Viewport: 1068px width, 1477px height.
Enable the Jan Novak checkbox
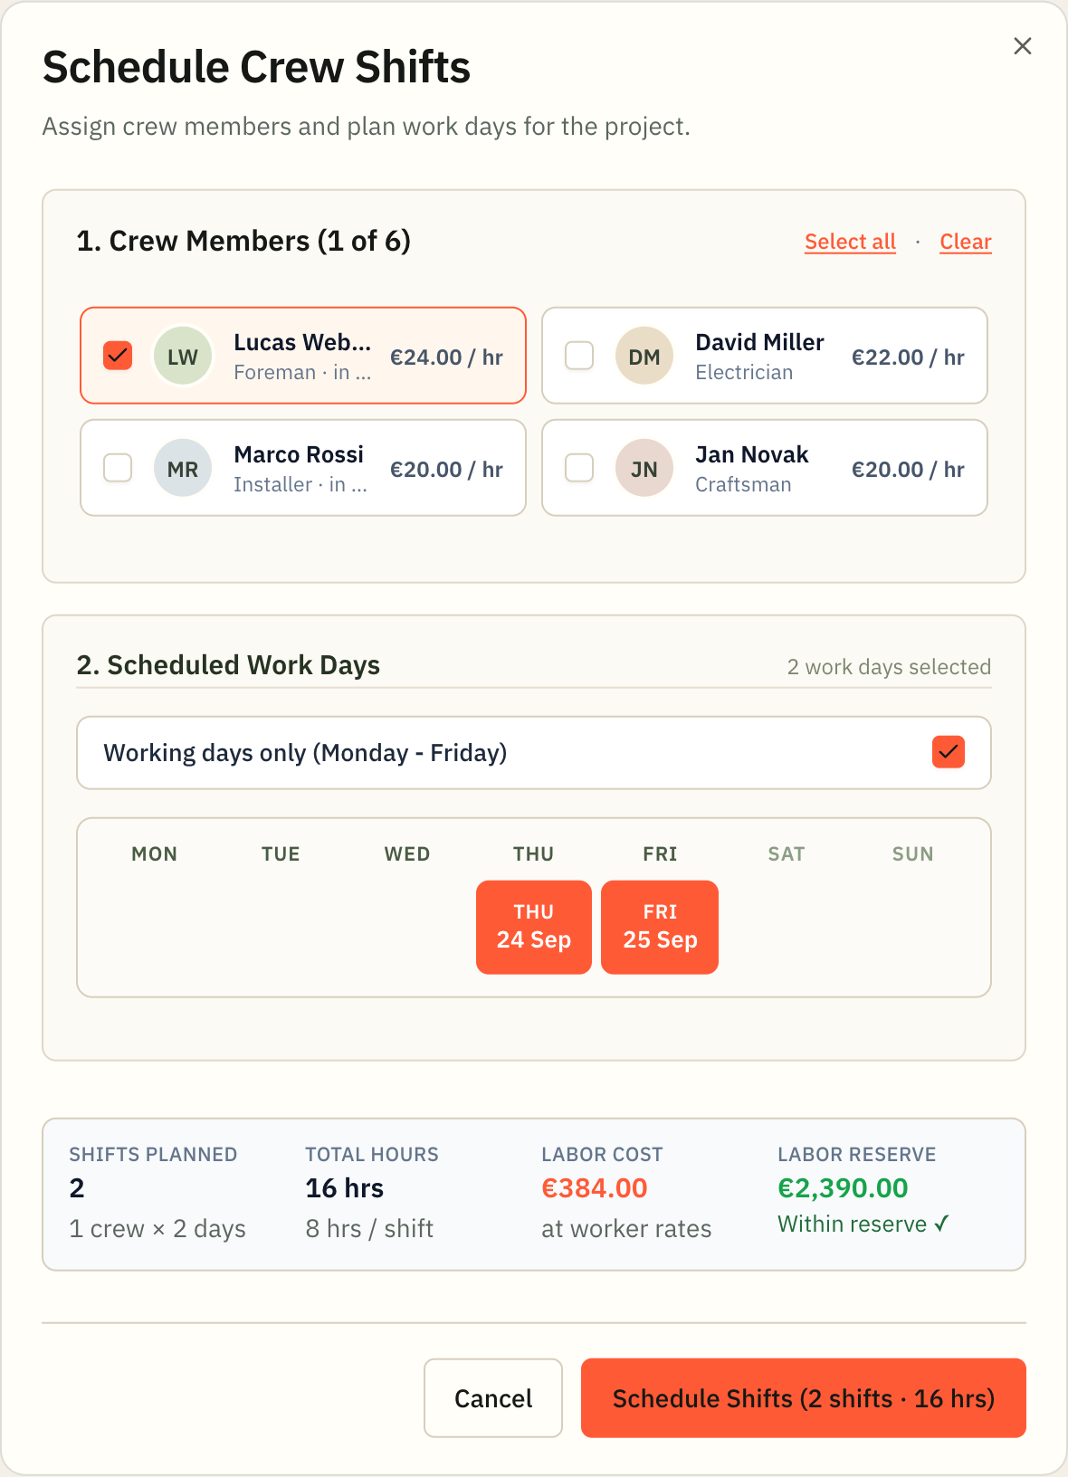pyautogui.click(x=579, y=468)
